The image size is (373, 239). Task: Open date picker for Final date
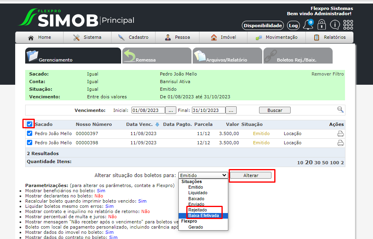[231, 110]
